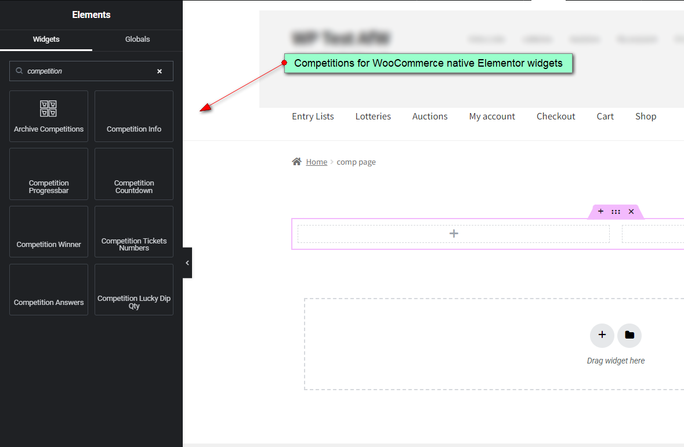Select the Archive Competitions widget icon
Image resolution: width=684 pixels, height=447 pixels.
click(x=48, y=115)
